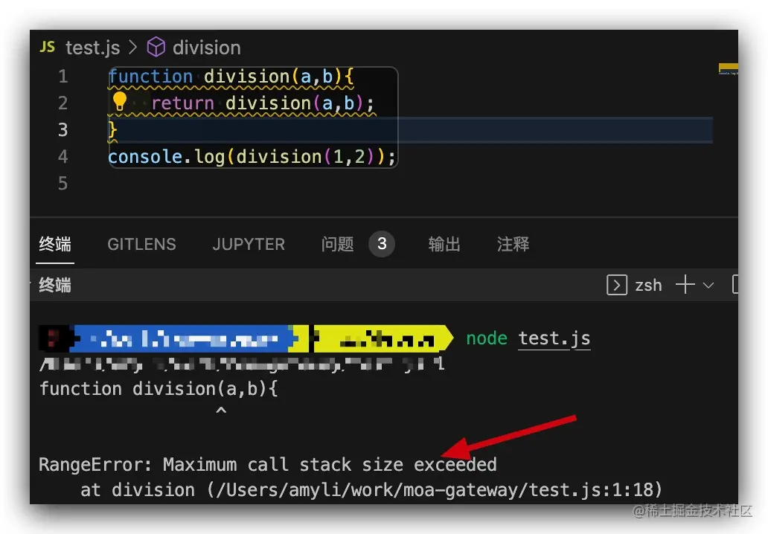
Task: Click the division symbol cube icon
Action: point(156,47)
